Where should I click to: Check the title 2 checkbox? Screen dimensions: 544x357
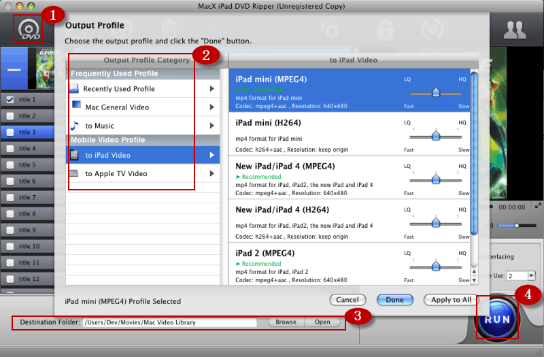[10, 116]
